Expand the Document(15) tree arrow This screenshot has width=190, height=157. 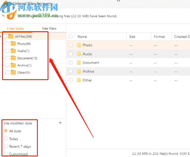(3, 58)
